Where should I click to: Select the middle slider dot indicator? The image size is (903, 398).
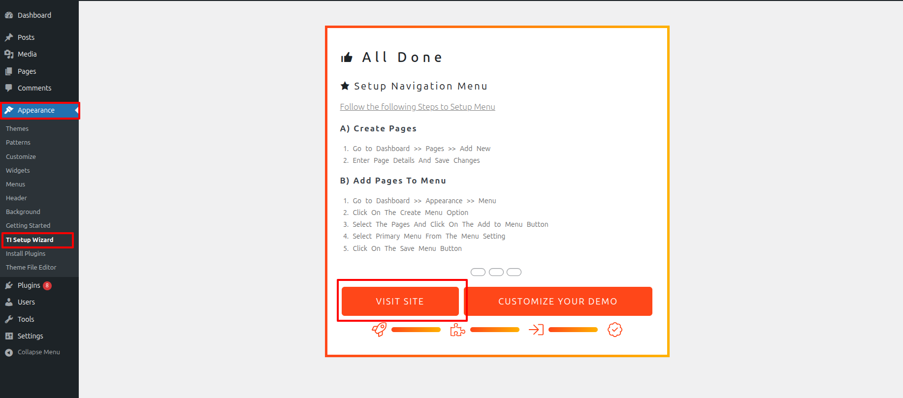496,272
